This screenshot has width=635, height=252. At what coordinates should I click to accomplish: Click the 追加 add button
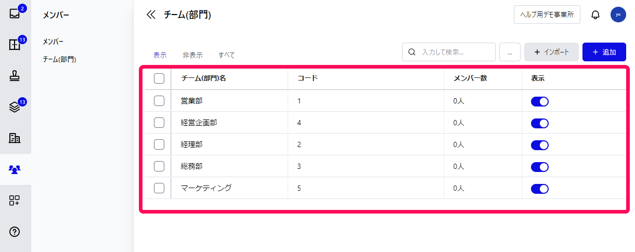tap(604, 52)
